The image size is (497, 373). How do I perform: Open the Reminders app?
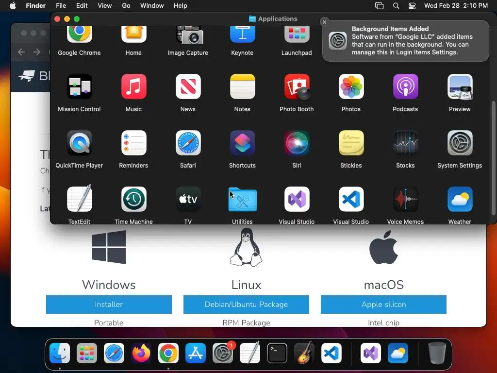click(133, 143)
